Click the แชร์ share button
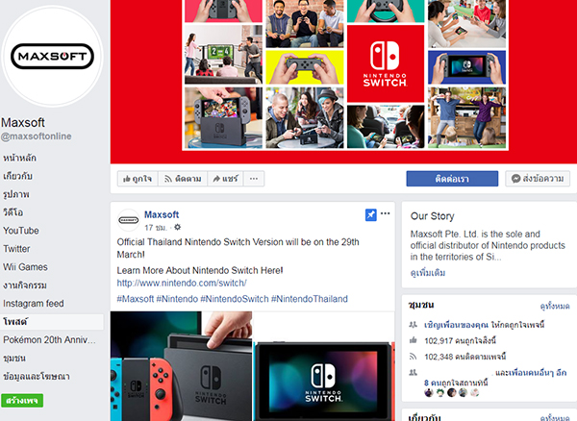The image size is (577, 421). pyautogui.click(x=225, y=179)
